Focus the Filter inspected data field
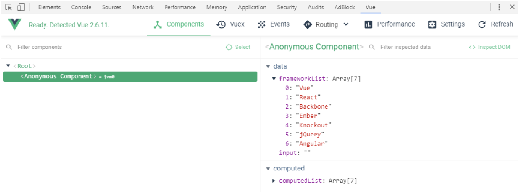The width and height of the screenshot is (522, 192). pyautogui.click(x=405, y=47)
